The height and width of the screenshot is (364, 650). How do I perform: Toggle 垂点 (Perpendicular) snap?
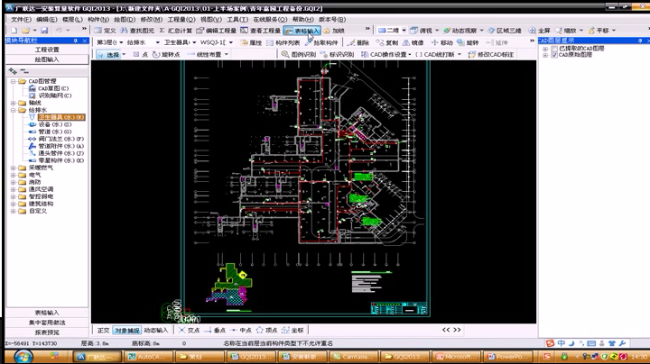click(215, 330)
